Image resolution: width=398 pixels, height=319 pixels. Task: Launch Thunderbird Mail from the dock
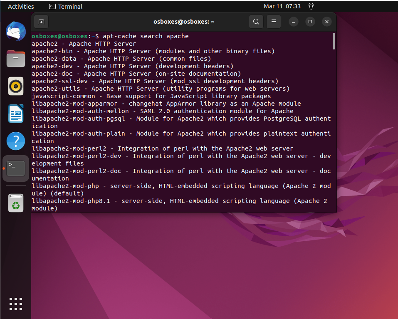coord(16,32)
